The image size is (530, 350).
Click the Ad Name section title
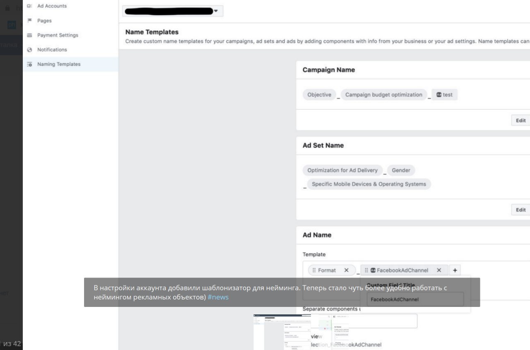317,235
